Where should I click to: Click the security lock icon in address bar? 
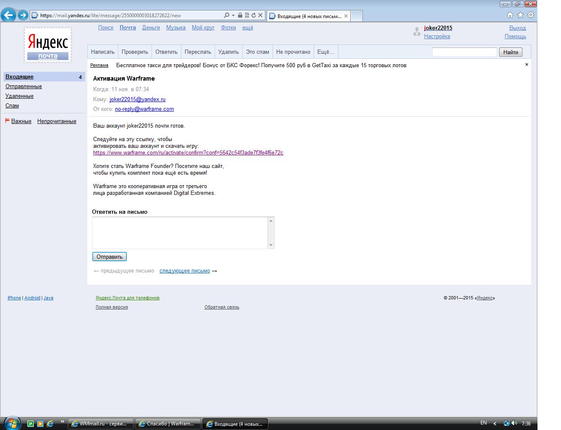pos(240,16)
